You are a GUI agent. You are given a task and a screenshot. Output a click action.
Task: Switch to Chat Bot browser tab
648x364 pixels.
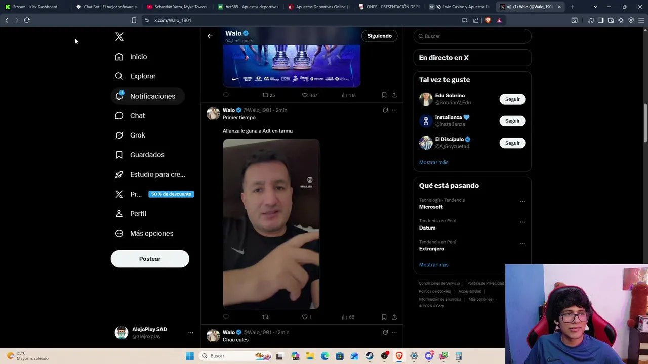[106, 7]
